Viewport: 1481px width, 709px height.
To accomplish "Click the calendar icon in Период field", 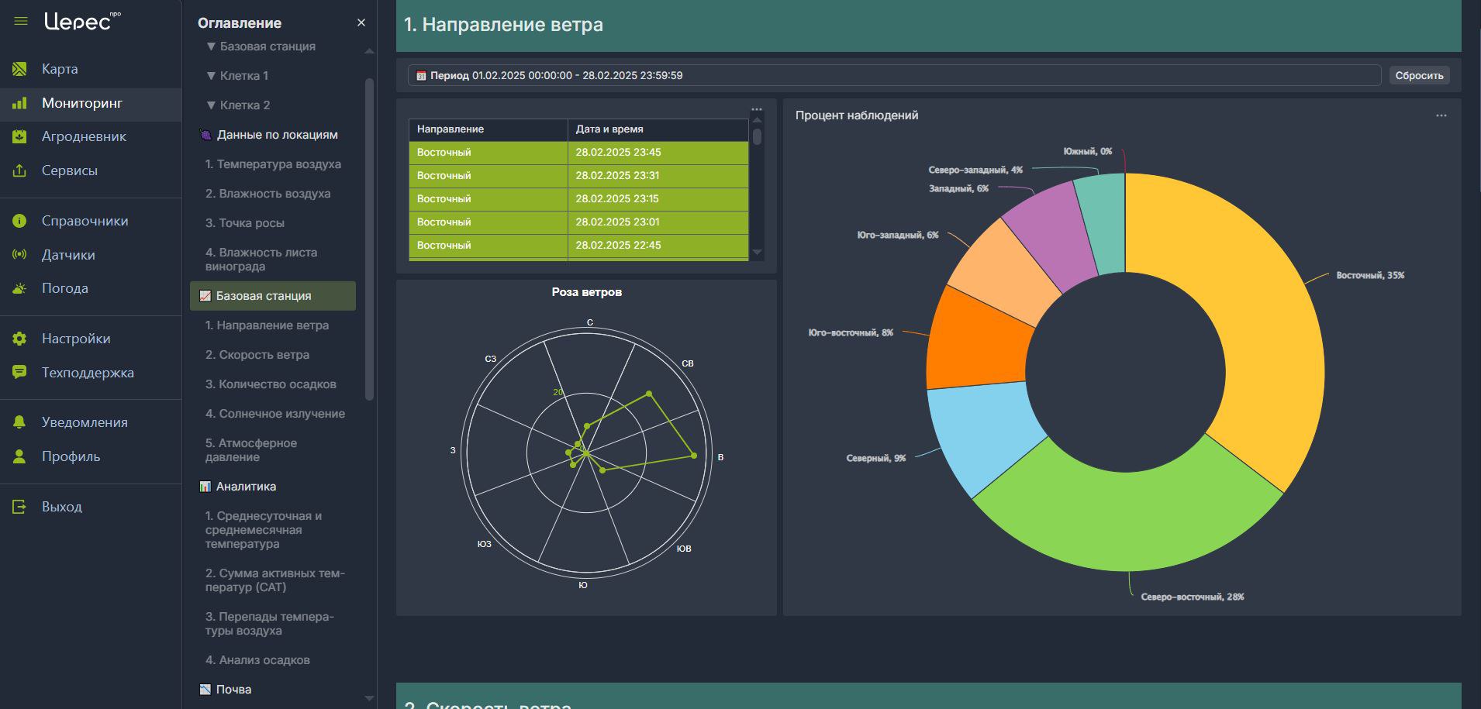I will point(421,76).
